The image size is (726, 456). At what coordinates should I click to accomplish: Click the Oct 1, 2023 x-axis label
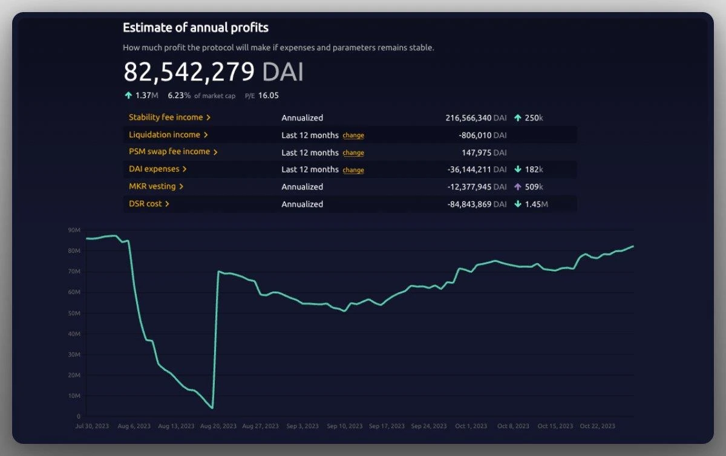tap(471, 426)
